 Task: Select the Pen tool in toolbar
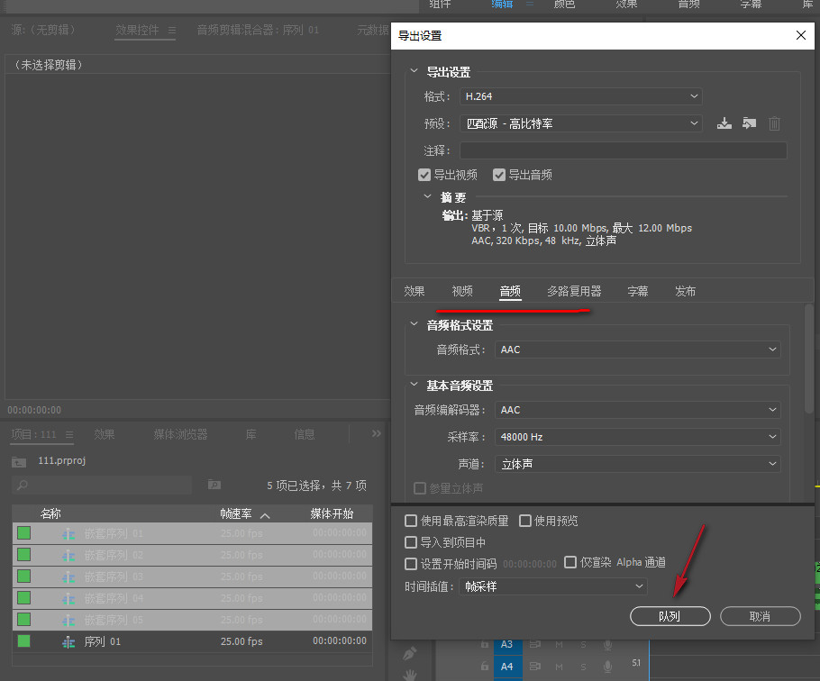pyautogui.click(x=410, y=651)
